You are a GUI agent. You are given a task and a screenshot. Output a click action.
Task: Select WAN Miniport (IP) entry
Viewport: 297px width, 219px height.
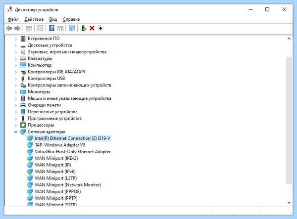click(53, 165)
